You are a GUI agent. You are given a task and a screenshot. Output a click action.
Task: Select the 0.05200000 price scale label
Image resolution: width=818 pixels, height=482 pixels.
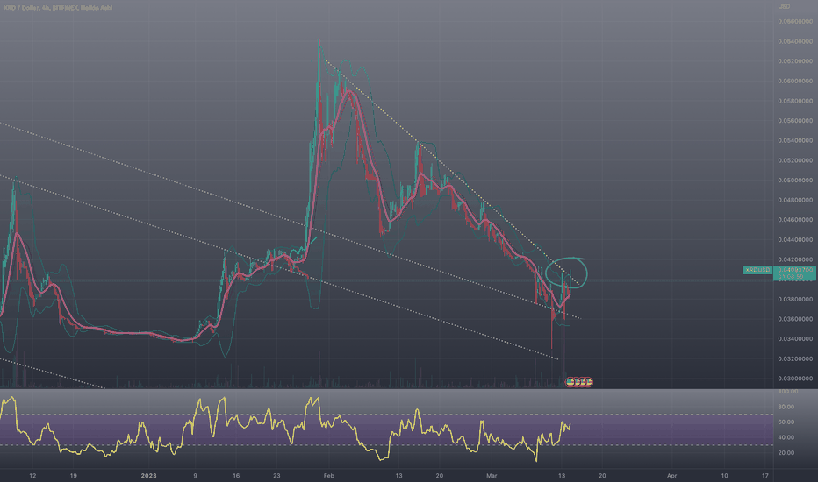pyautogui.click(x=795, y=160)
